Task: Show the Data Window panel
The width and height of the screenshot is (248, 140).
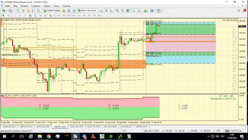Action: 23,10
